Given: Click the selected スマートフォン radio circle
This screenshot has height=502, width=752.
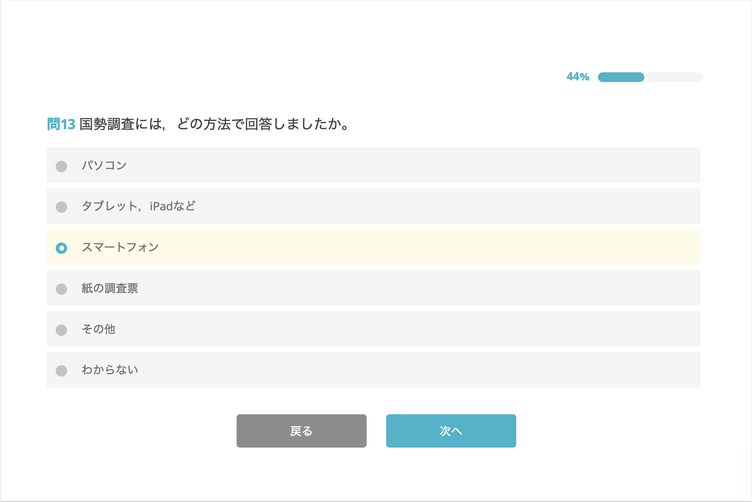Looking at the screenshot, I should 61,248.
